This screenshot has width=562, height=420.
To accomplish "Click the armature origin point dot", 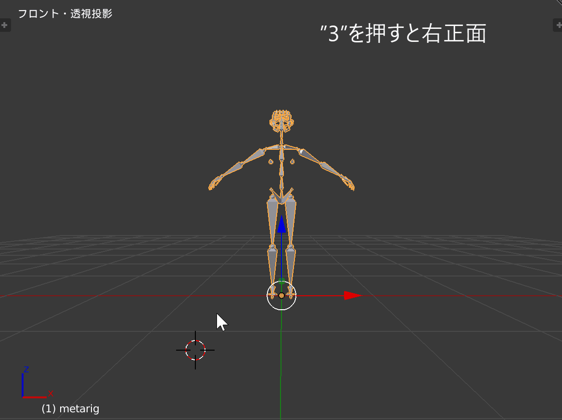I will click(x=281, y=295).
